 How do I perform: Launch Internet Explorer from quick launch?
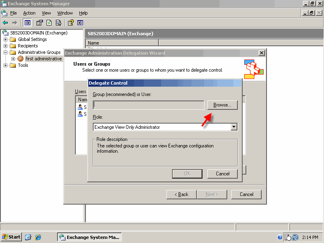[38, 237]
